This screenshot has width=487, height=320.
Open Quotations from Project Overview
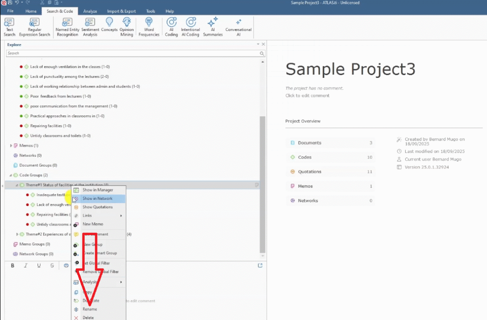(x=309, y=172)
